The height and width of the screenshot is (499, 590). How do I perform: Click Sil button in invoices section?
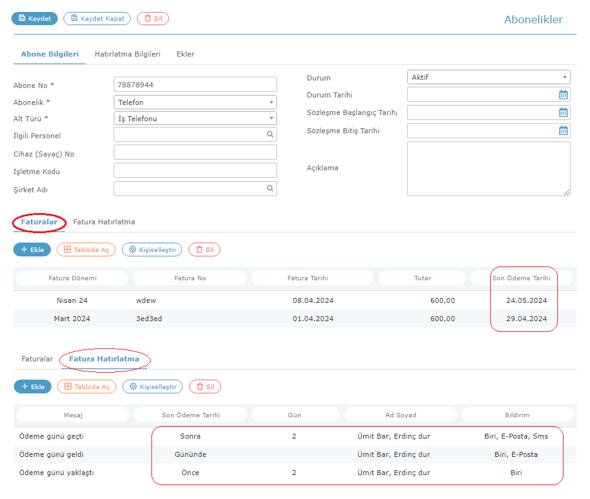204,249
